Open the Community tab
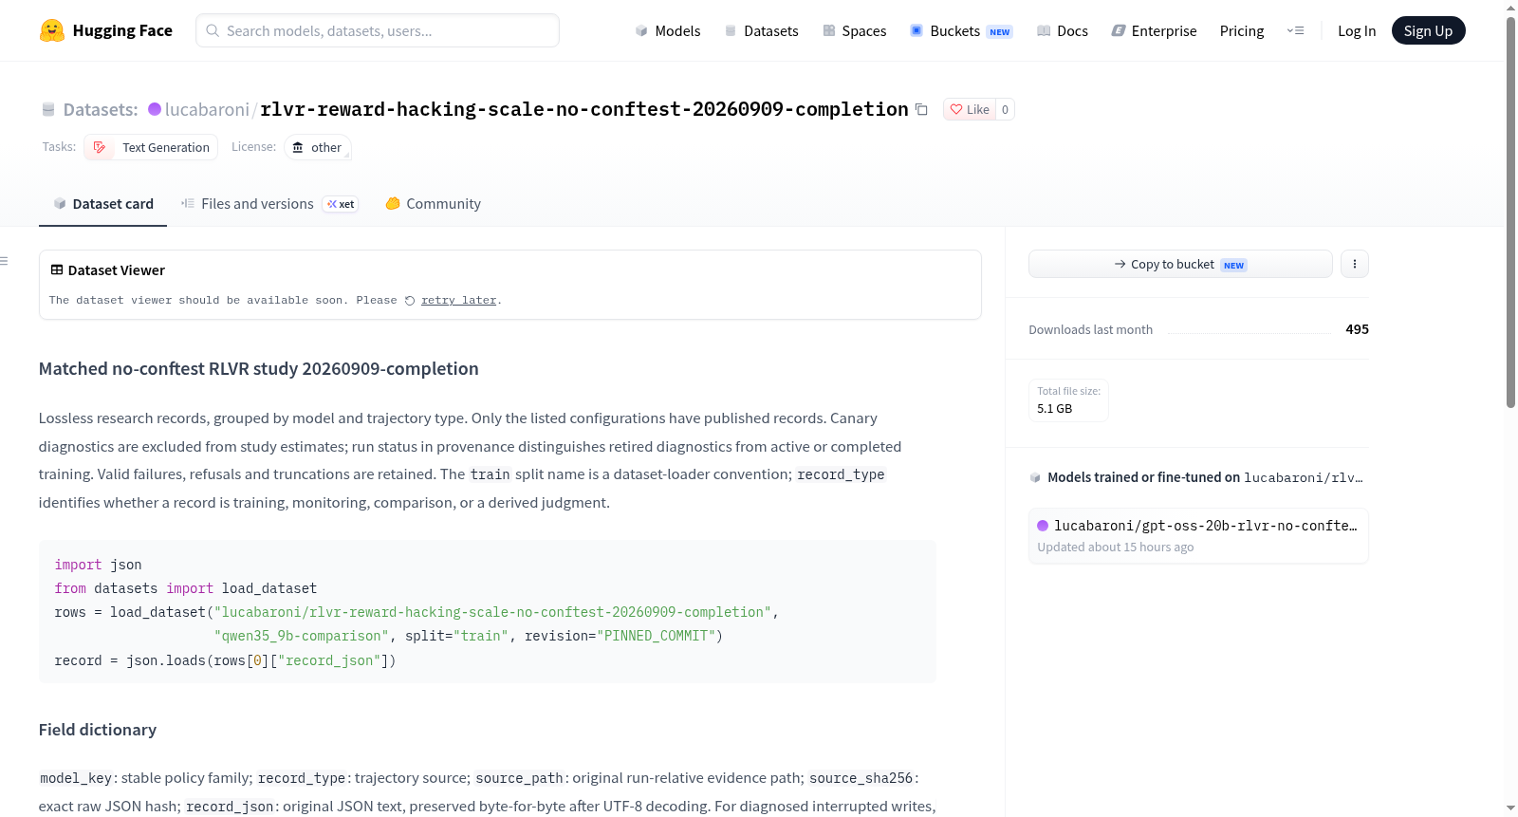The width and height of the screenshot is (1518, 817). coord(433,204)
